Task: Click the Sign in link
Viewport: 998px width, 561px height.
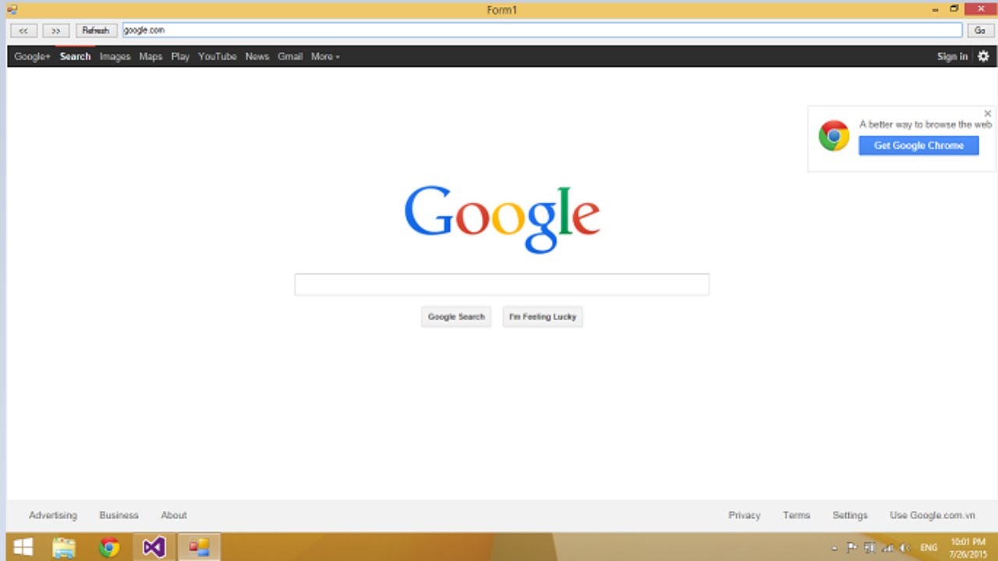Action: point(952,56)
